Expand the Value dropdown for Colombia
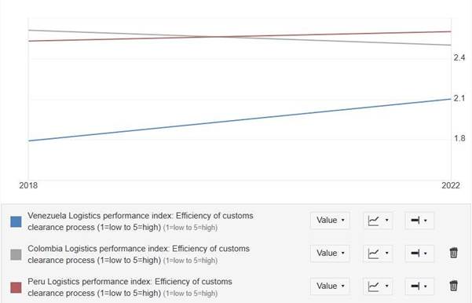Viewport: 472px width, 303px height. coord(330,254)
